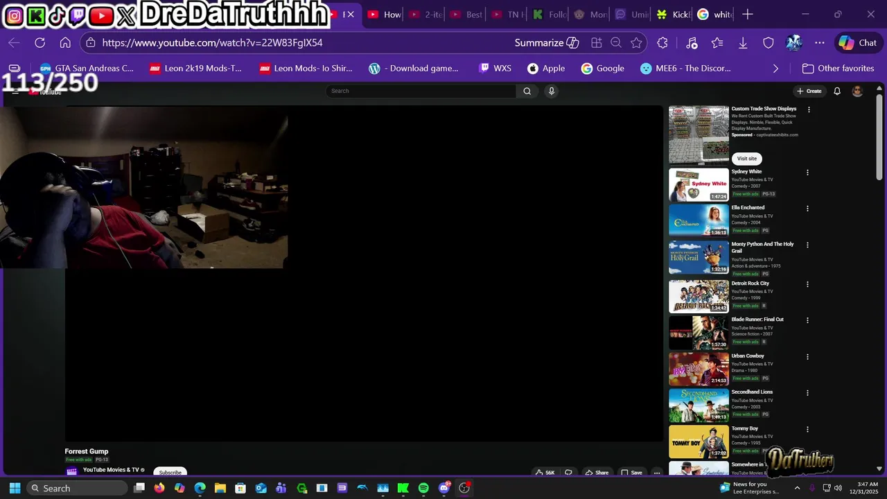This screenshot has height=499, width=887.
Task: Go to the browser home page icon
Action: [65, 43]
